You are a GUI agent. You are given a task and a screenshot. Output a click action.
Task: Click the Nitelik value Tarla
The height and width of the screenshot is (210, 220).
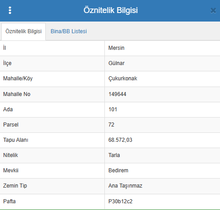114,155
